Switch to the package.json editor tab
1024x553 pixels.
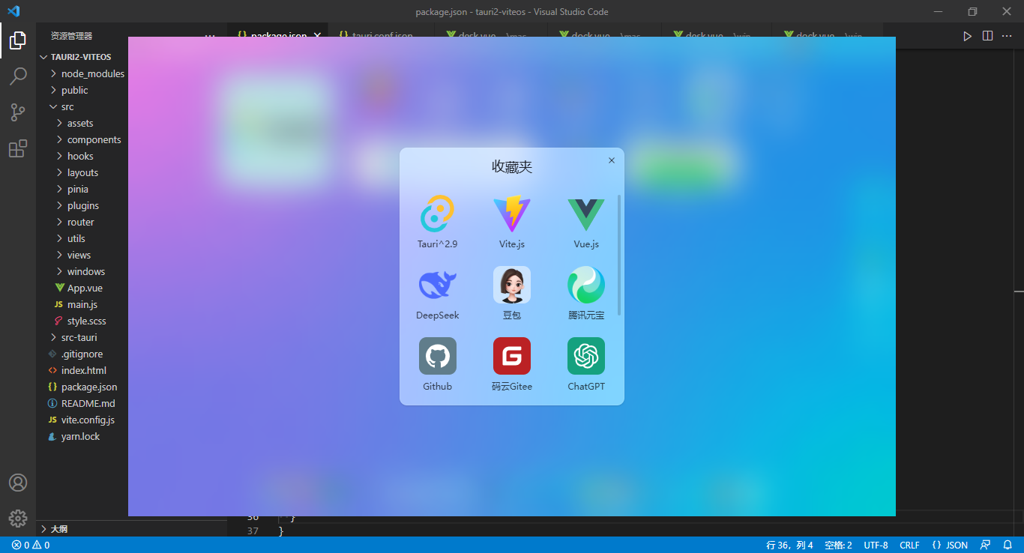pos(279,36)
